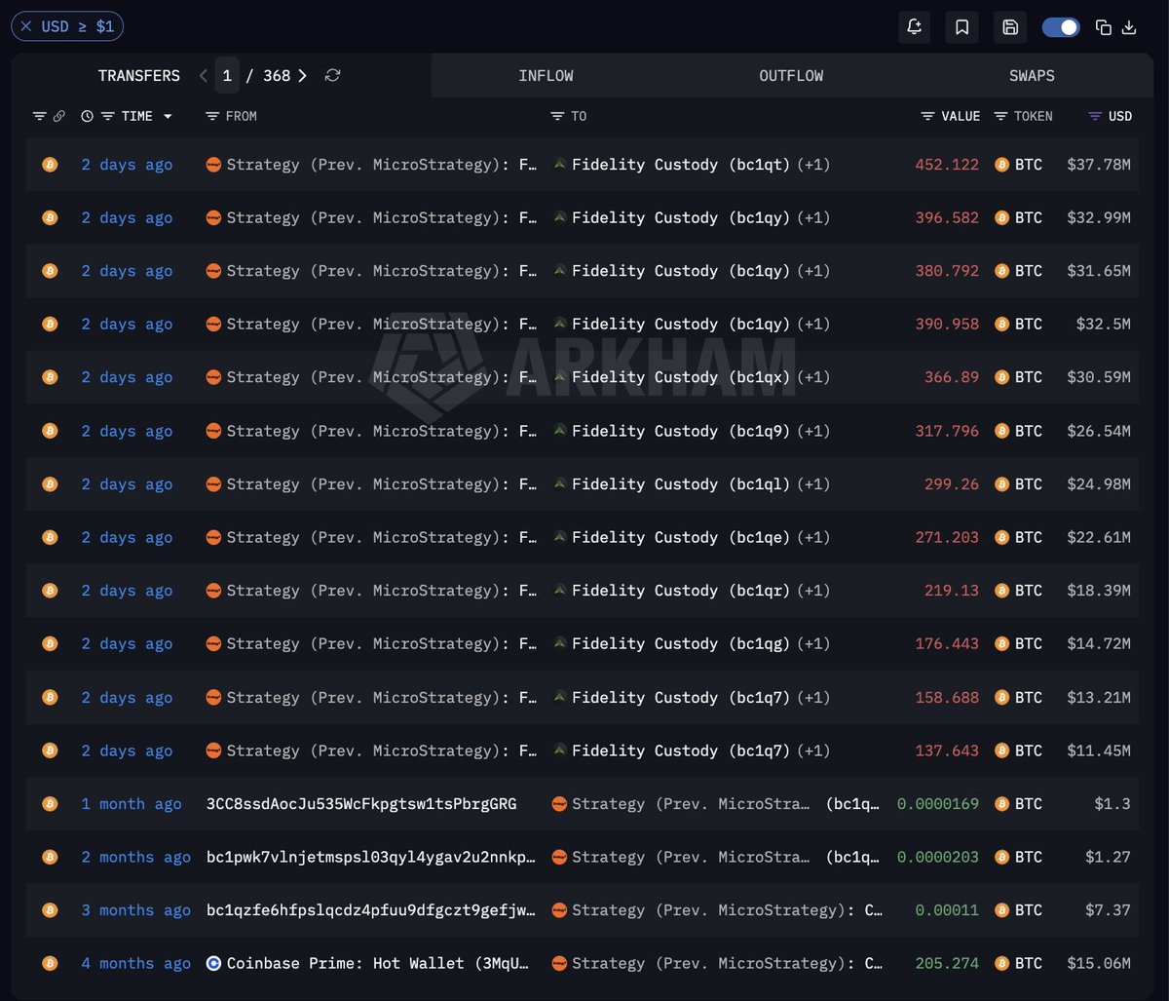
Task: Go to the next transfers page
Action: 303,76
